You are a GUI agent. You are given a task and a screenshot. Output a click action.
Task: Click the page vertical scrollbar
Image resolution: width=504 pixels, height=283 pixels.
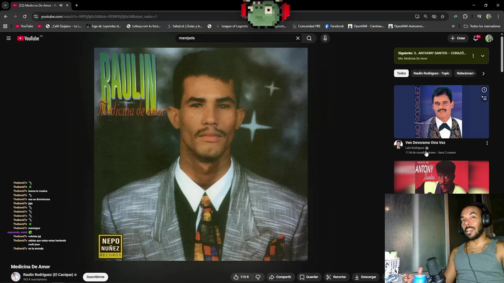click(x=502, y=55)
